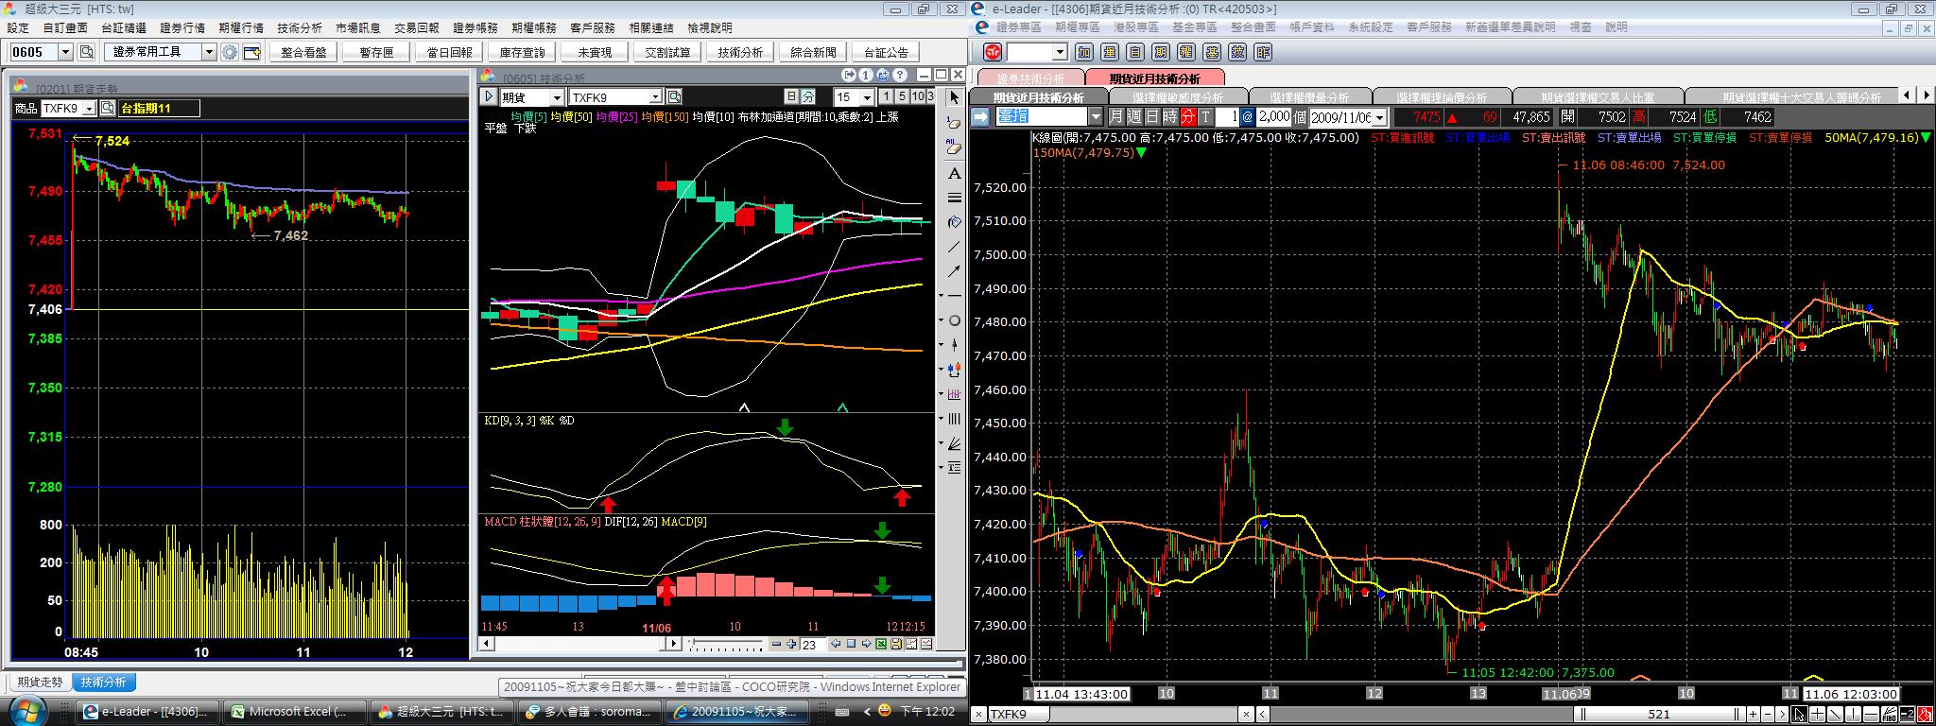Click the 2,000 bar count input field
This screenshot has width=1936, height=726.
pyautogui.click(x=1273, y=116)
